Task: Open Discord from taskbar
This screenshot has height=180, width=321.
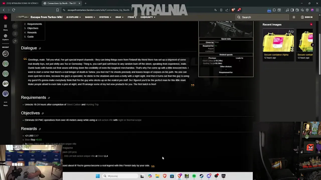Action: point(209,176)
